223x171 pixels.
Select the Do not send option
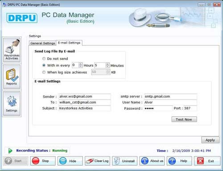point(44,59)
